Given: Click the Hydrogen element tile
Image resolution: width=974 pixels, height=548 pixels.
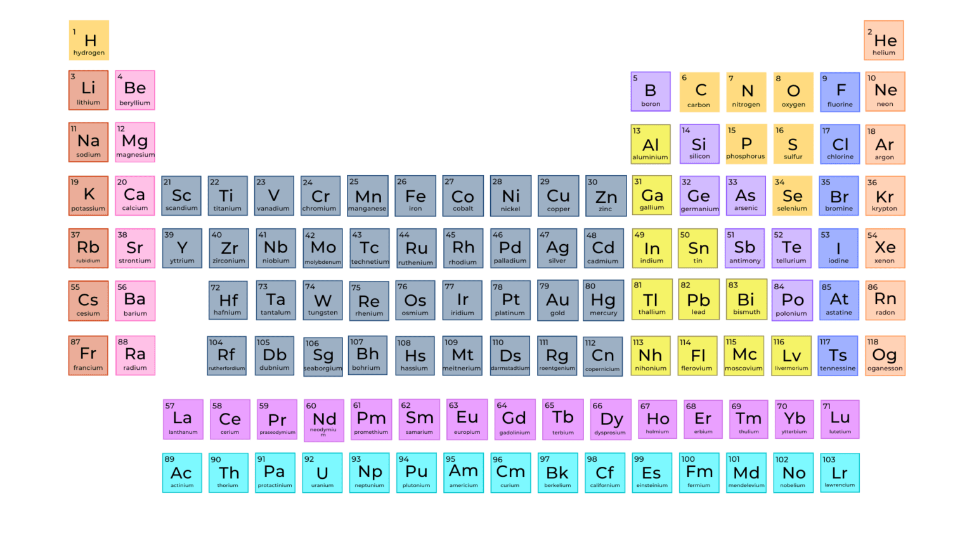Looking at the screenshot, I should 89,41.
